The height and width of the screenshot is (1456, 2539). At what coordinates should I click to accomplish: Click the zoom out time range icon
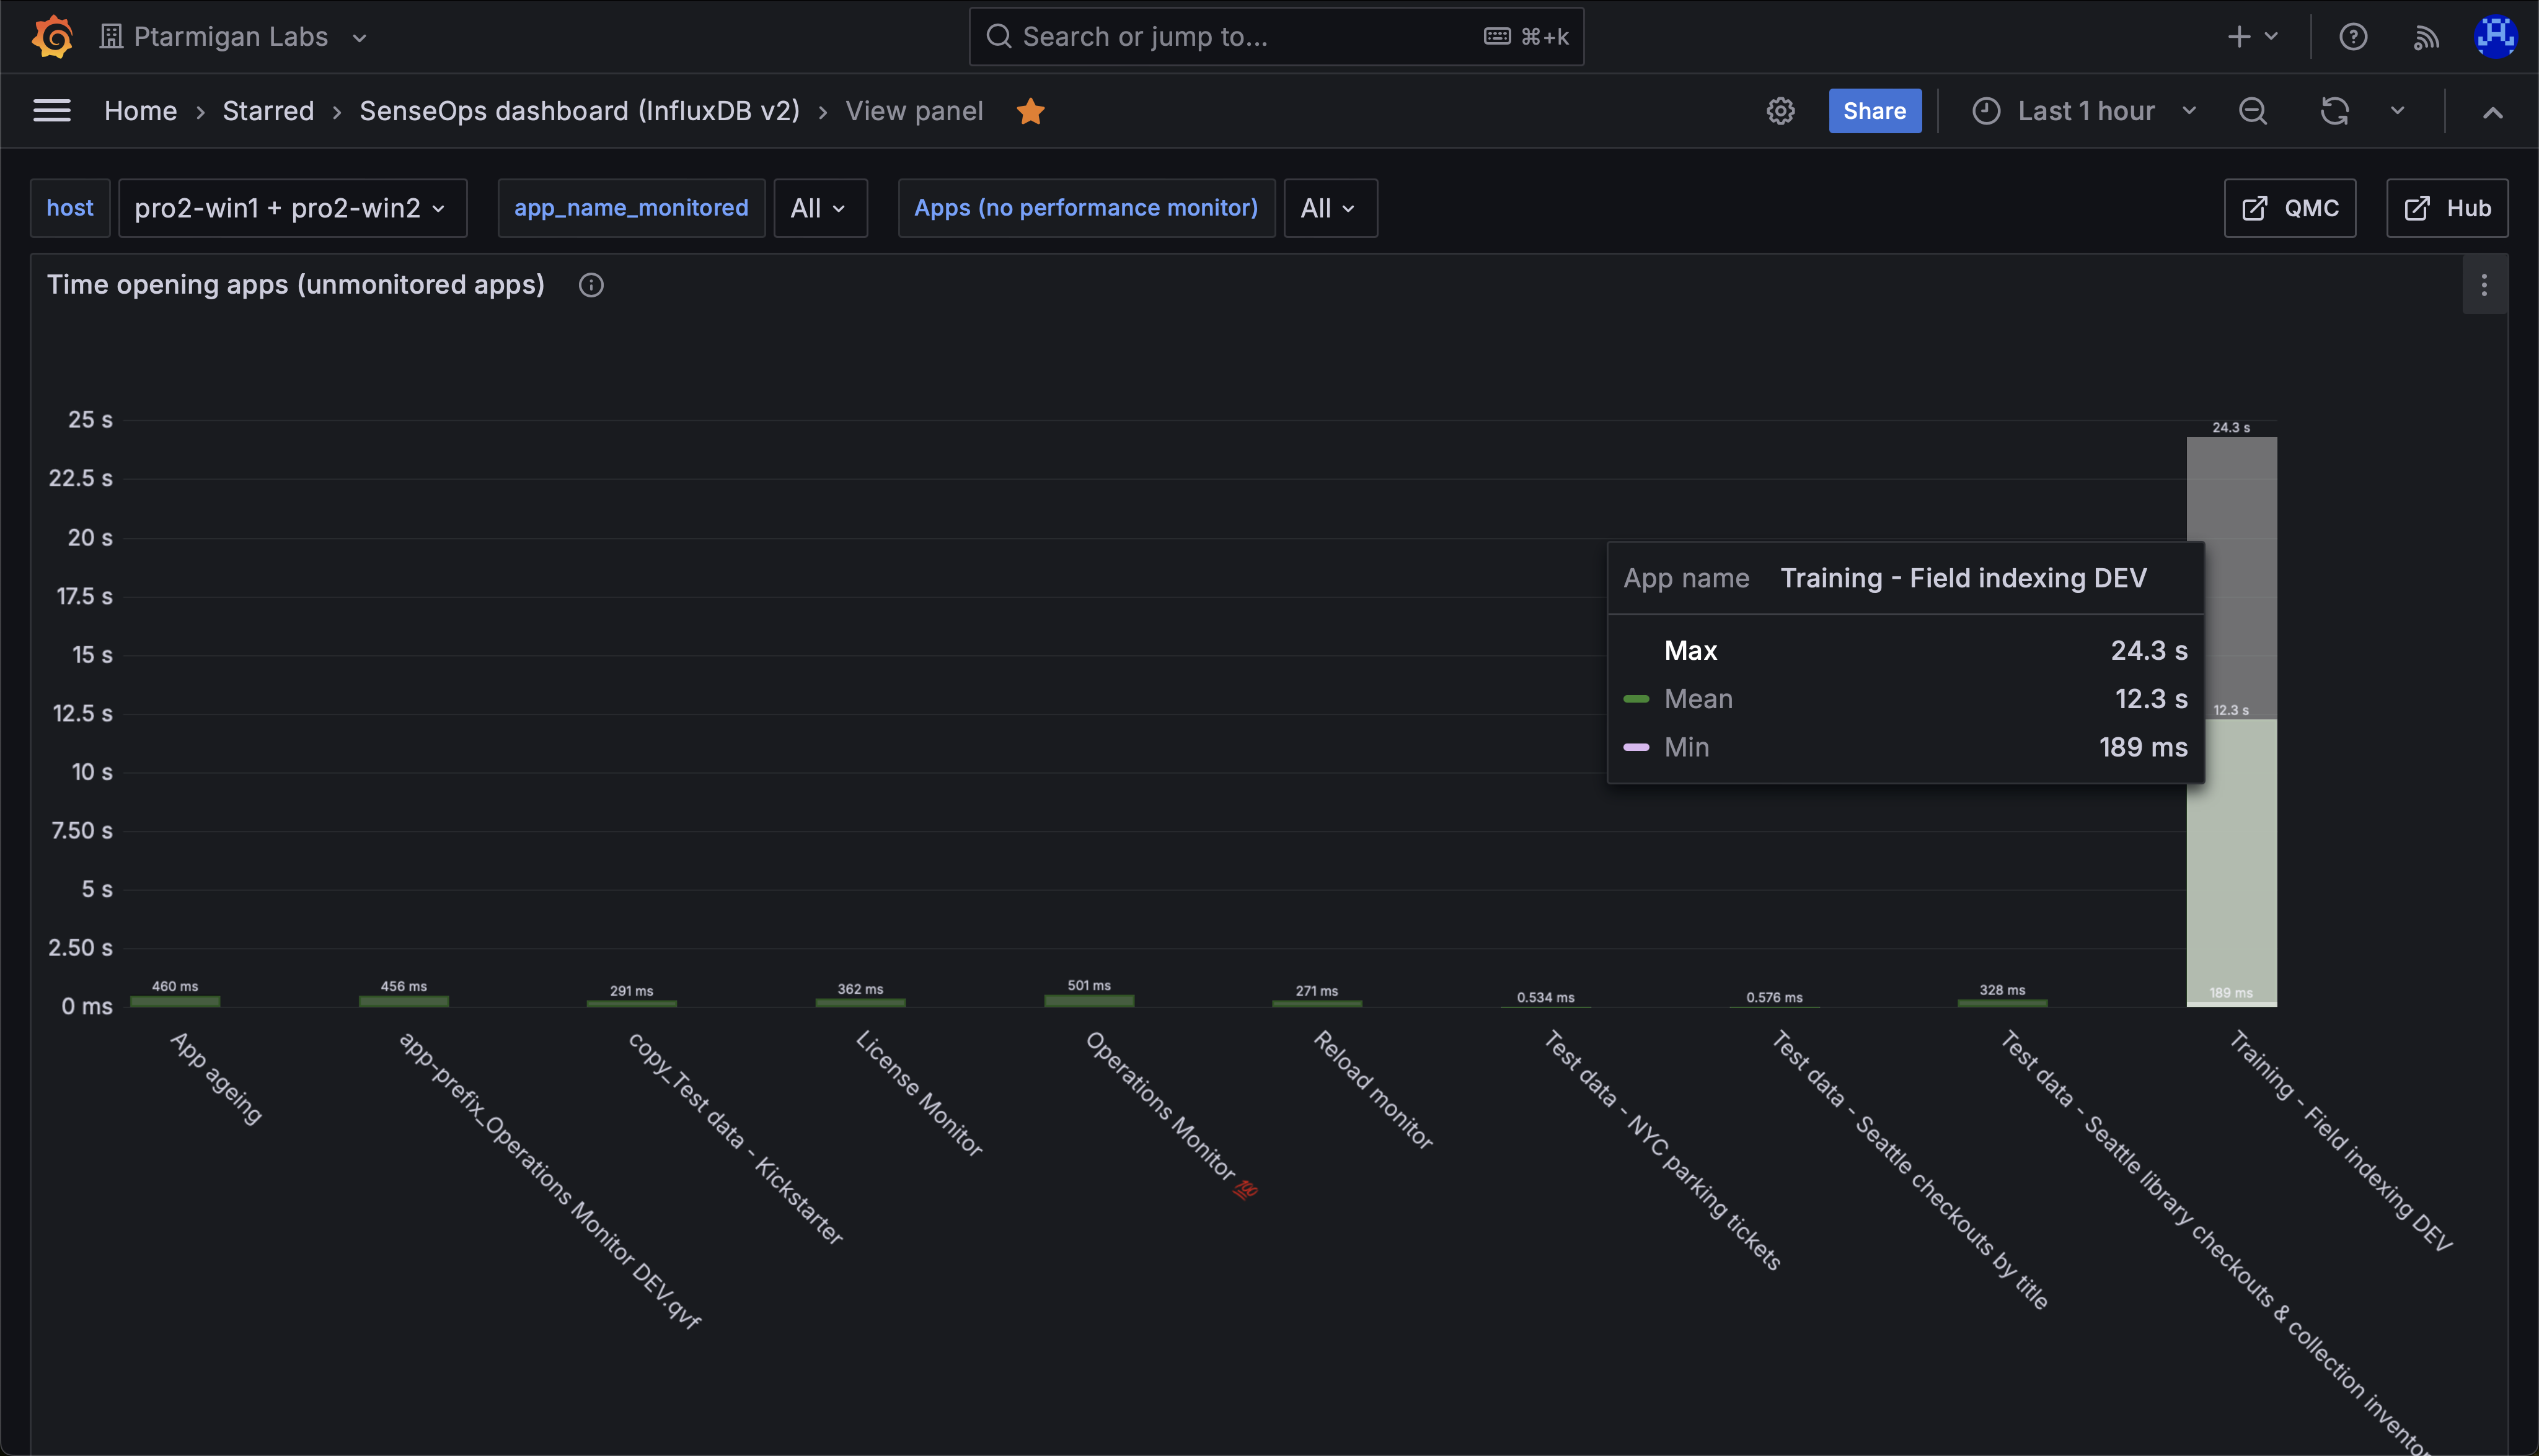2252,111
